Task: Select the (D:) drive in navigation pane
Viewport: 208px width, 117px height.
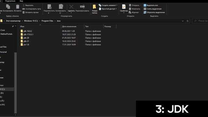Action: [x=2, y=93]
